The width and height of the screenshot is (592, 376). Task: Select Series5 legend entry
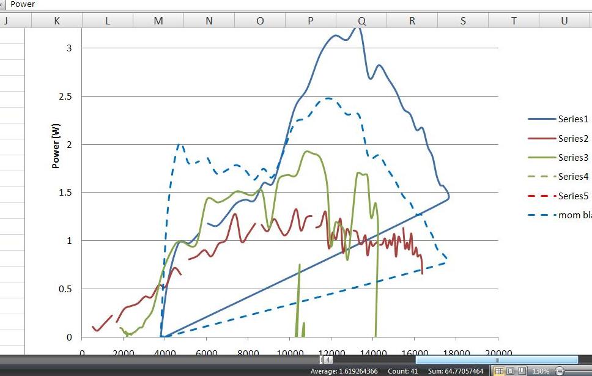[558, 196]
